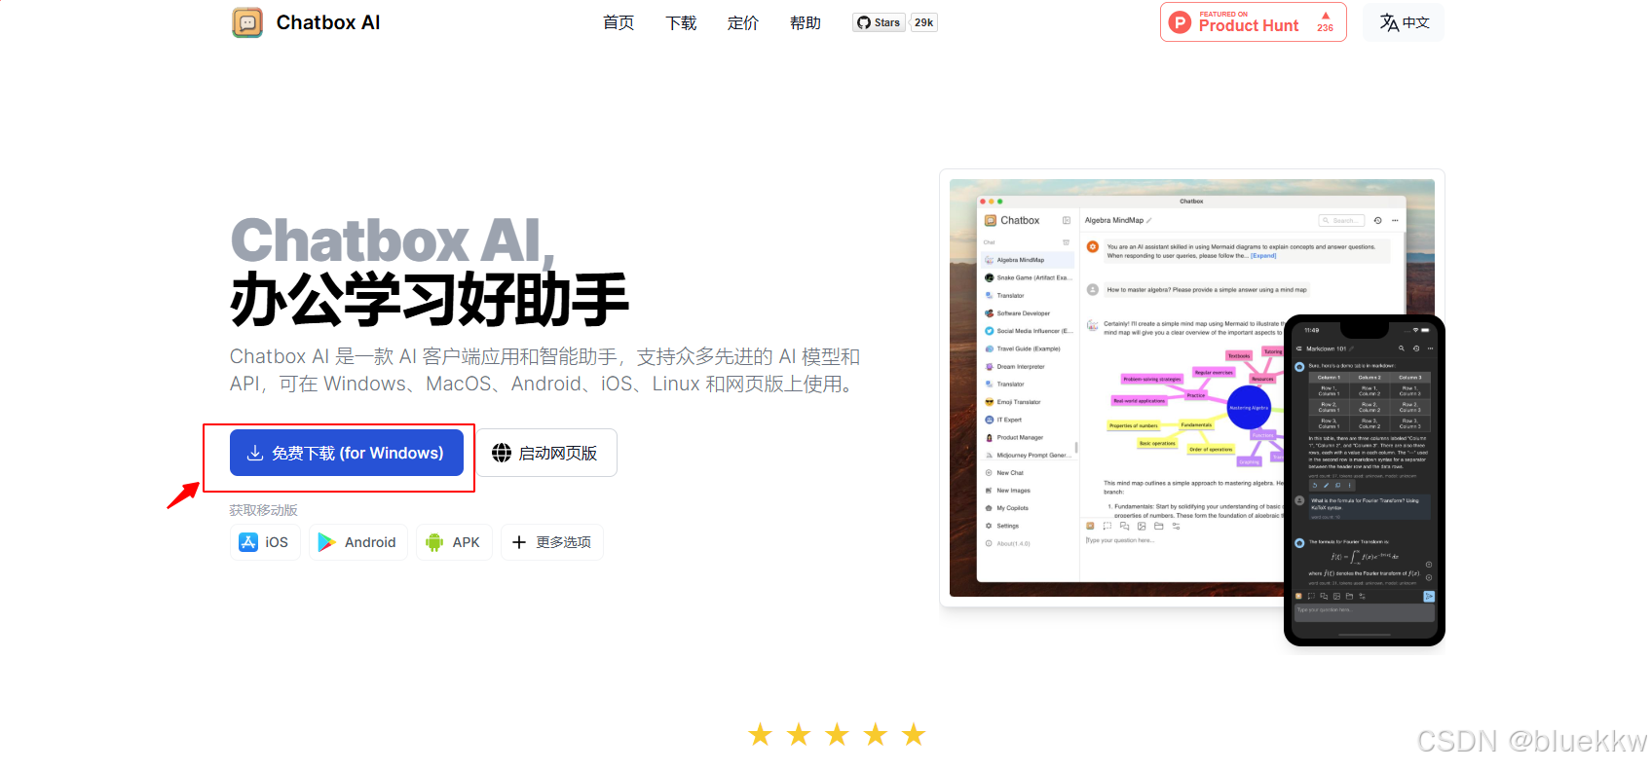Open the 帮助 nav item
Image resolution: width=1651 pixels, height=770 pixels.
806,22
